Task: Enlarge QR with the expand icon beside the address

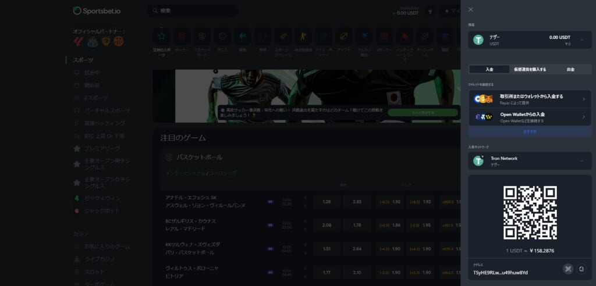Action: pyautogui.click(x=568, y=269)
